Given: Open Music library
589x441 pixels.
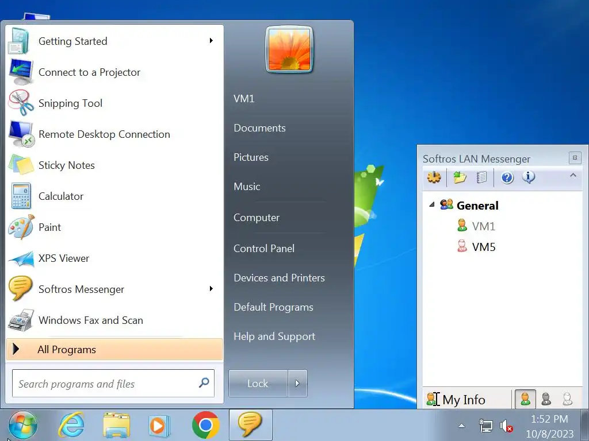Looking at the screenshot, I should click(x=247, y=187).
